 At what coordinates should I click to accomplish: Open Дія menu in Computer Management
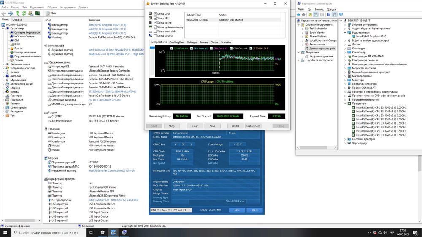pyautogui.click(x=309, y=9)
